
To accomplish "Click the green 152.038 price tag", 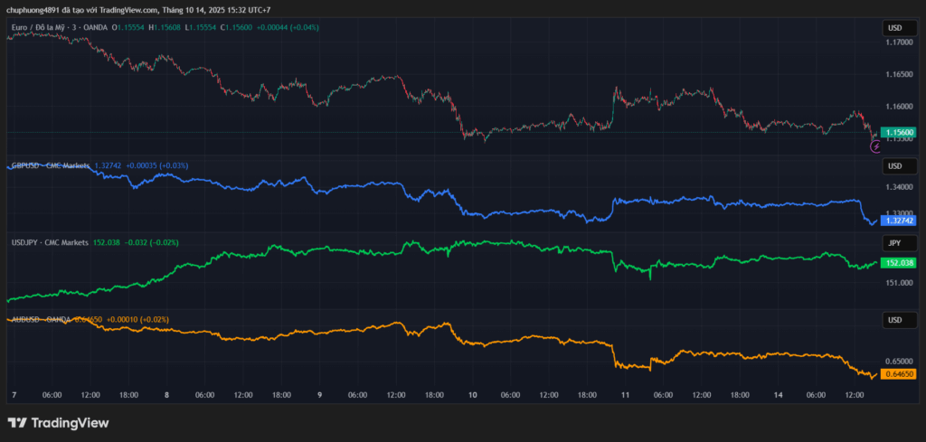I will click(x=901, y=263).
